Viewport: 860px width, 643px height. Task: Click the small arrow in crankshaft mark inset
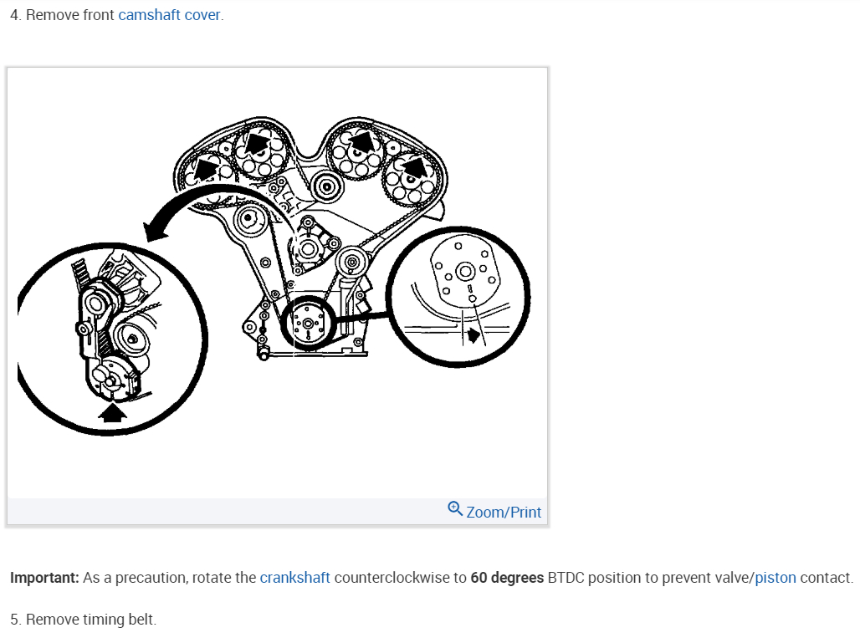click(x=473, y=335)
